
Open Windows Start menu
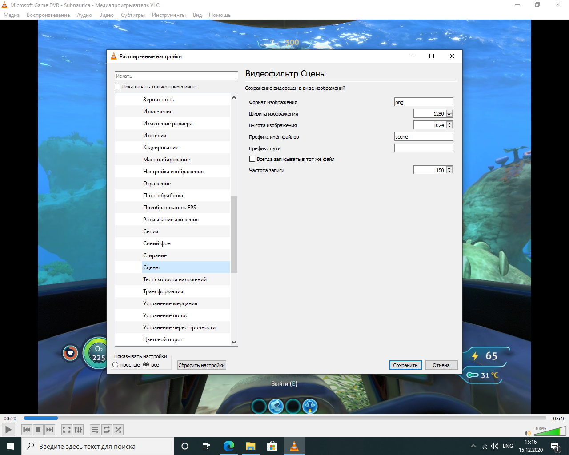(11, 446)
